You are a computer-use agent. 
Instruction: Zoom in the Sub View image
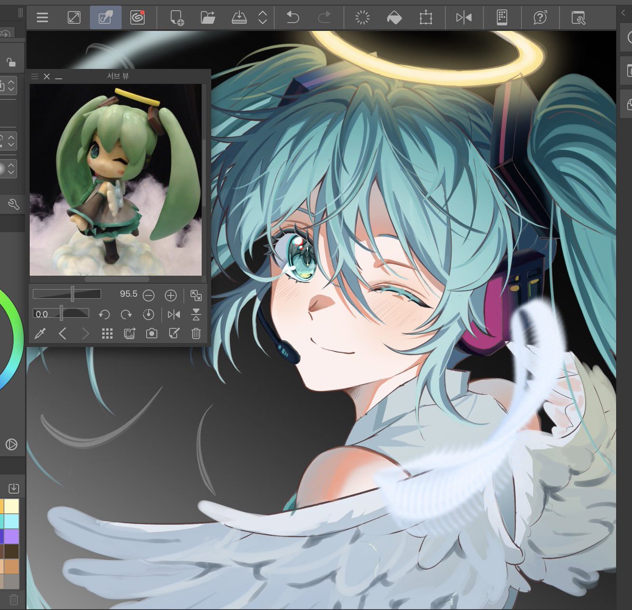(x=171, y=295)
